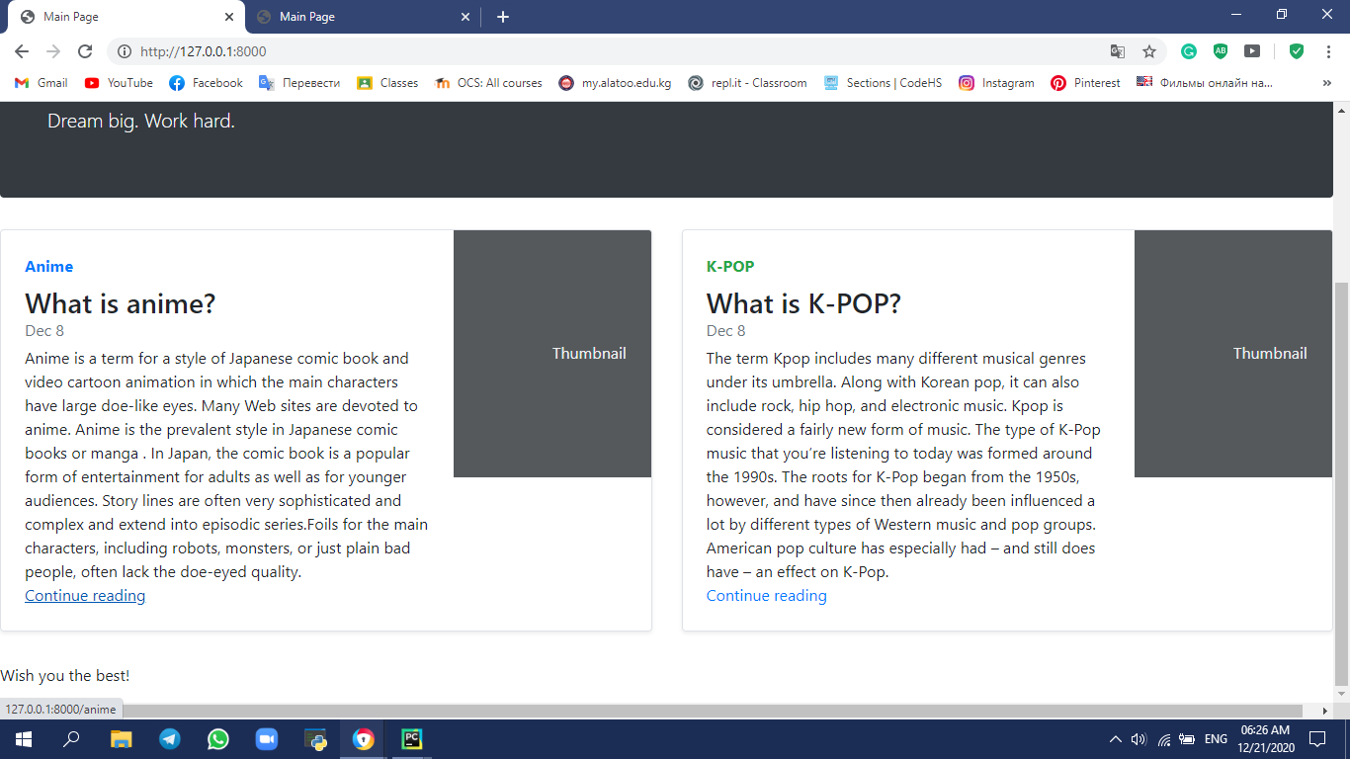The height and width of the screenshot is (759, 1350).
Task: Bookmark the page with the star icon
Action: [x=1149, y=49]
